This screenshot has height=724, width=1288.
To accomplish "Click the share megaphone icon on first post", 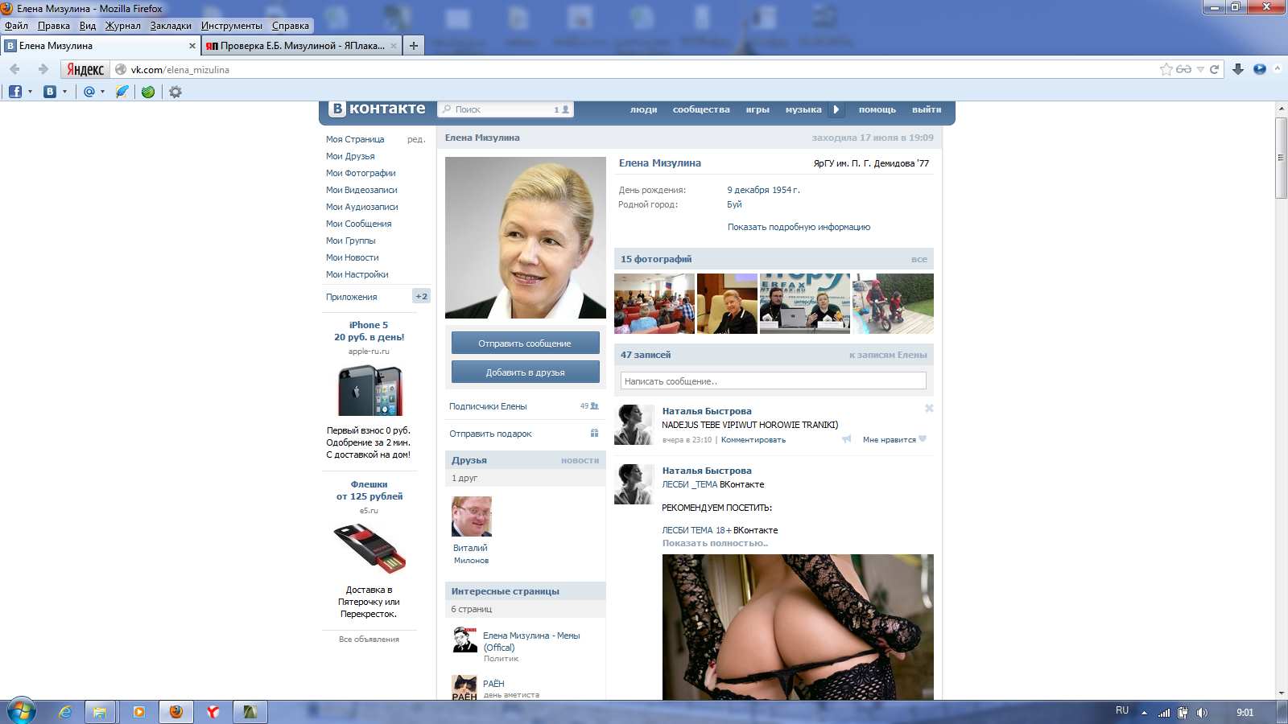I will click(x=846, y=439).
